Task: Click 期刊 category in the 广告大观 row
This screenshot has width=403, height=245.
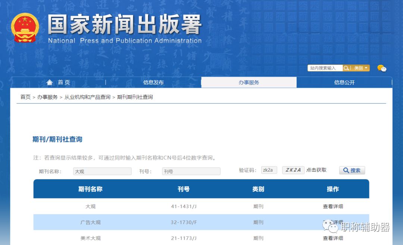Action: [x=258, y=222]
